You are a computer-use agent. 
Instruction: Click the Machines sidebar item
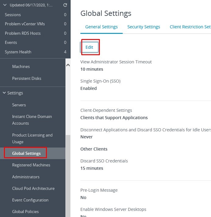click(x=21, y=66)
